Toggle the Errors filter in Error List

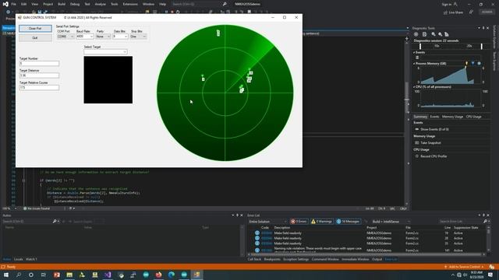(x=299, y=222)
